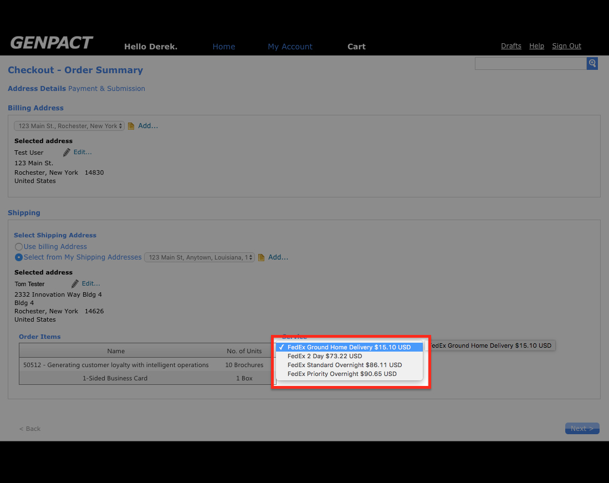
Task: Choose FedEx 2 Day $73.22 option
Action: tap(324, 356)
